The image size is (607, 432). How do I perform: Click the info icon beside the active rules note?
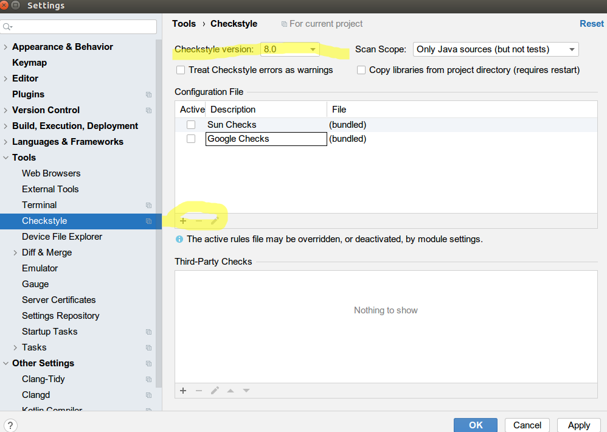pos(179,239)
